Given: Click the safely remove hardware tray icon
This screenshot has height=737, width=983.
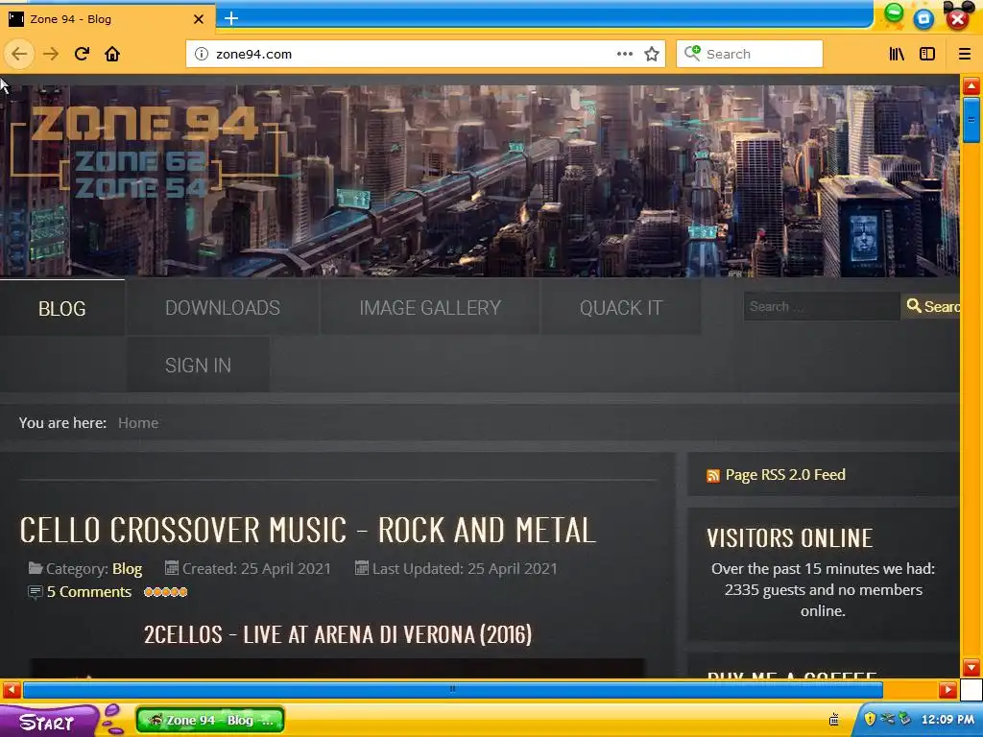Looking at the screenshot, I should click(904, 719).
